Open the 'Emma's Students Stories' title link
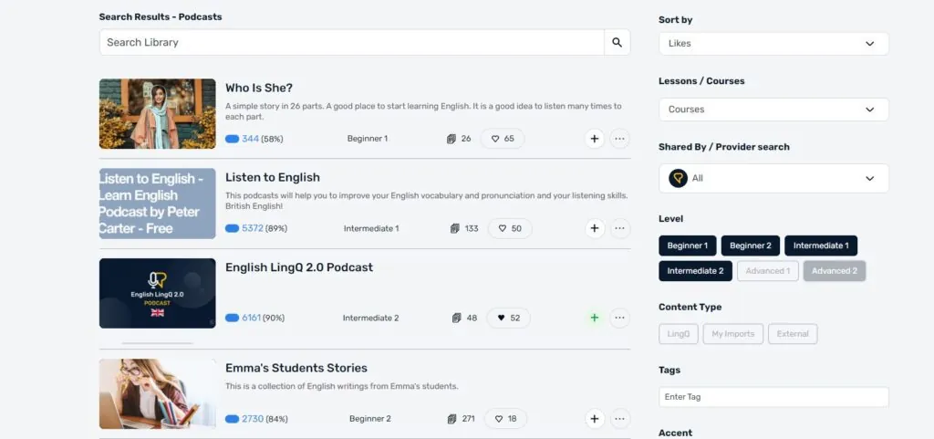 click(x=296, y=368)
